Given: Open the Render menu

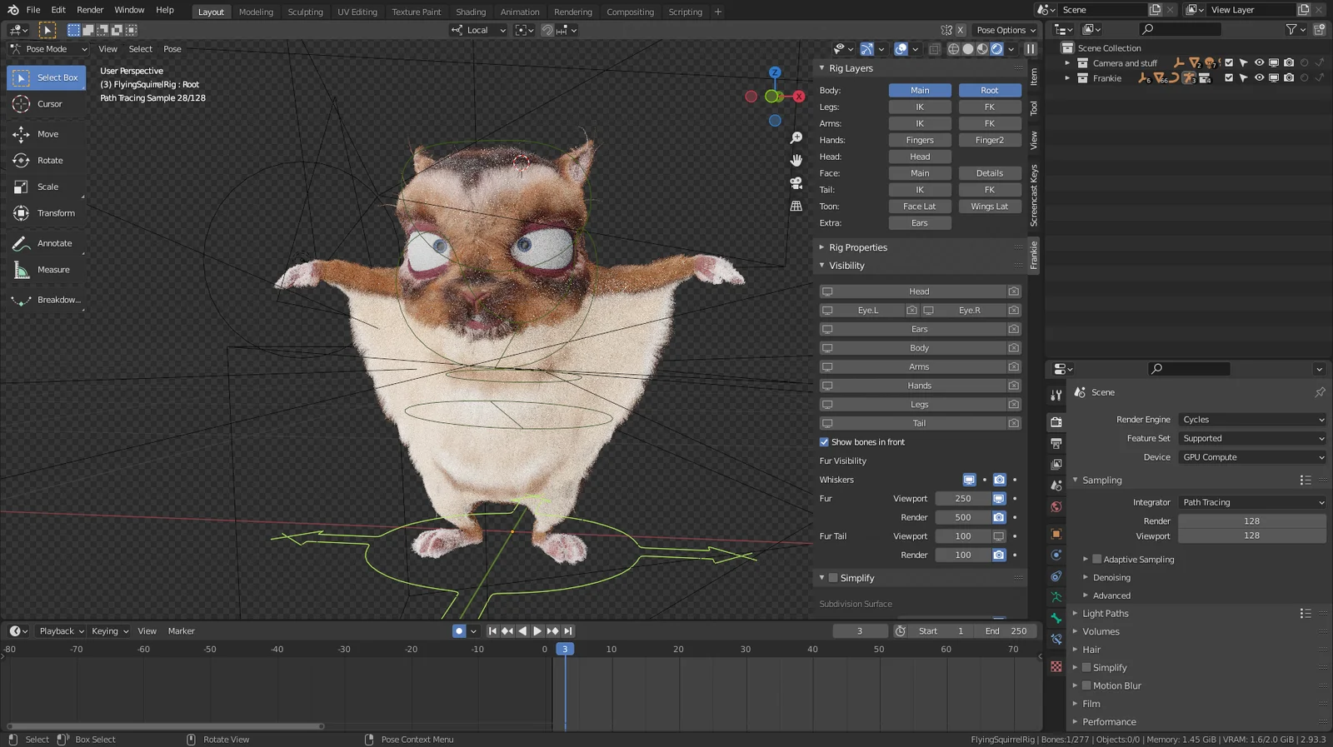Looking at the screenshot, I should click(90, 10).
